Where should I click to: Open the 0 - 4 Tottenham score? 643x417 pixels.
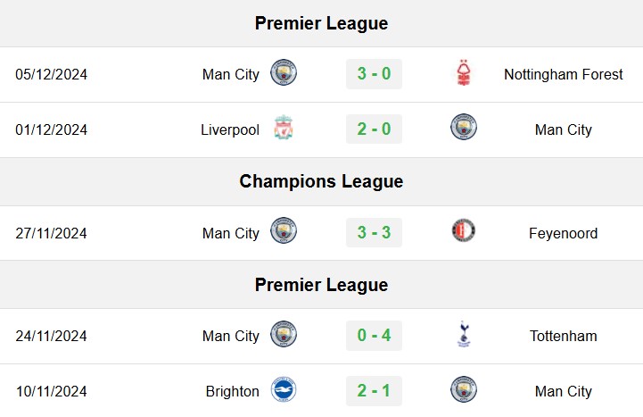pyautogui.click(x=374, y=336)
